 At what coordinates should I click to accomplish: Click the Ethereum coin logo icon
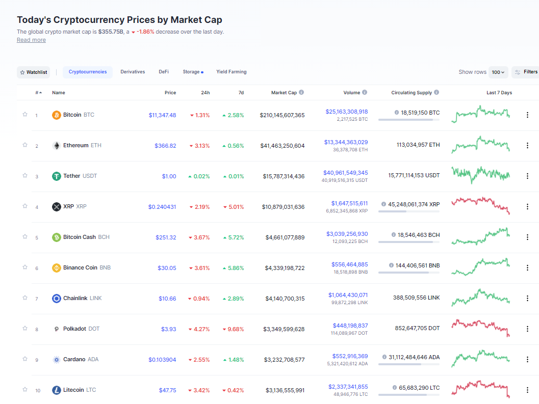(57, 146)
